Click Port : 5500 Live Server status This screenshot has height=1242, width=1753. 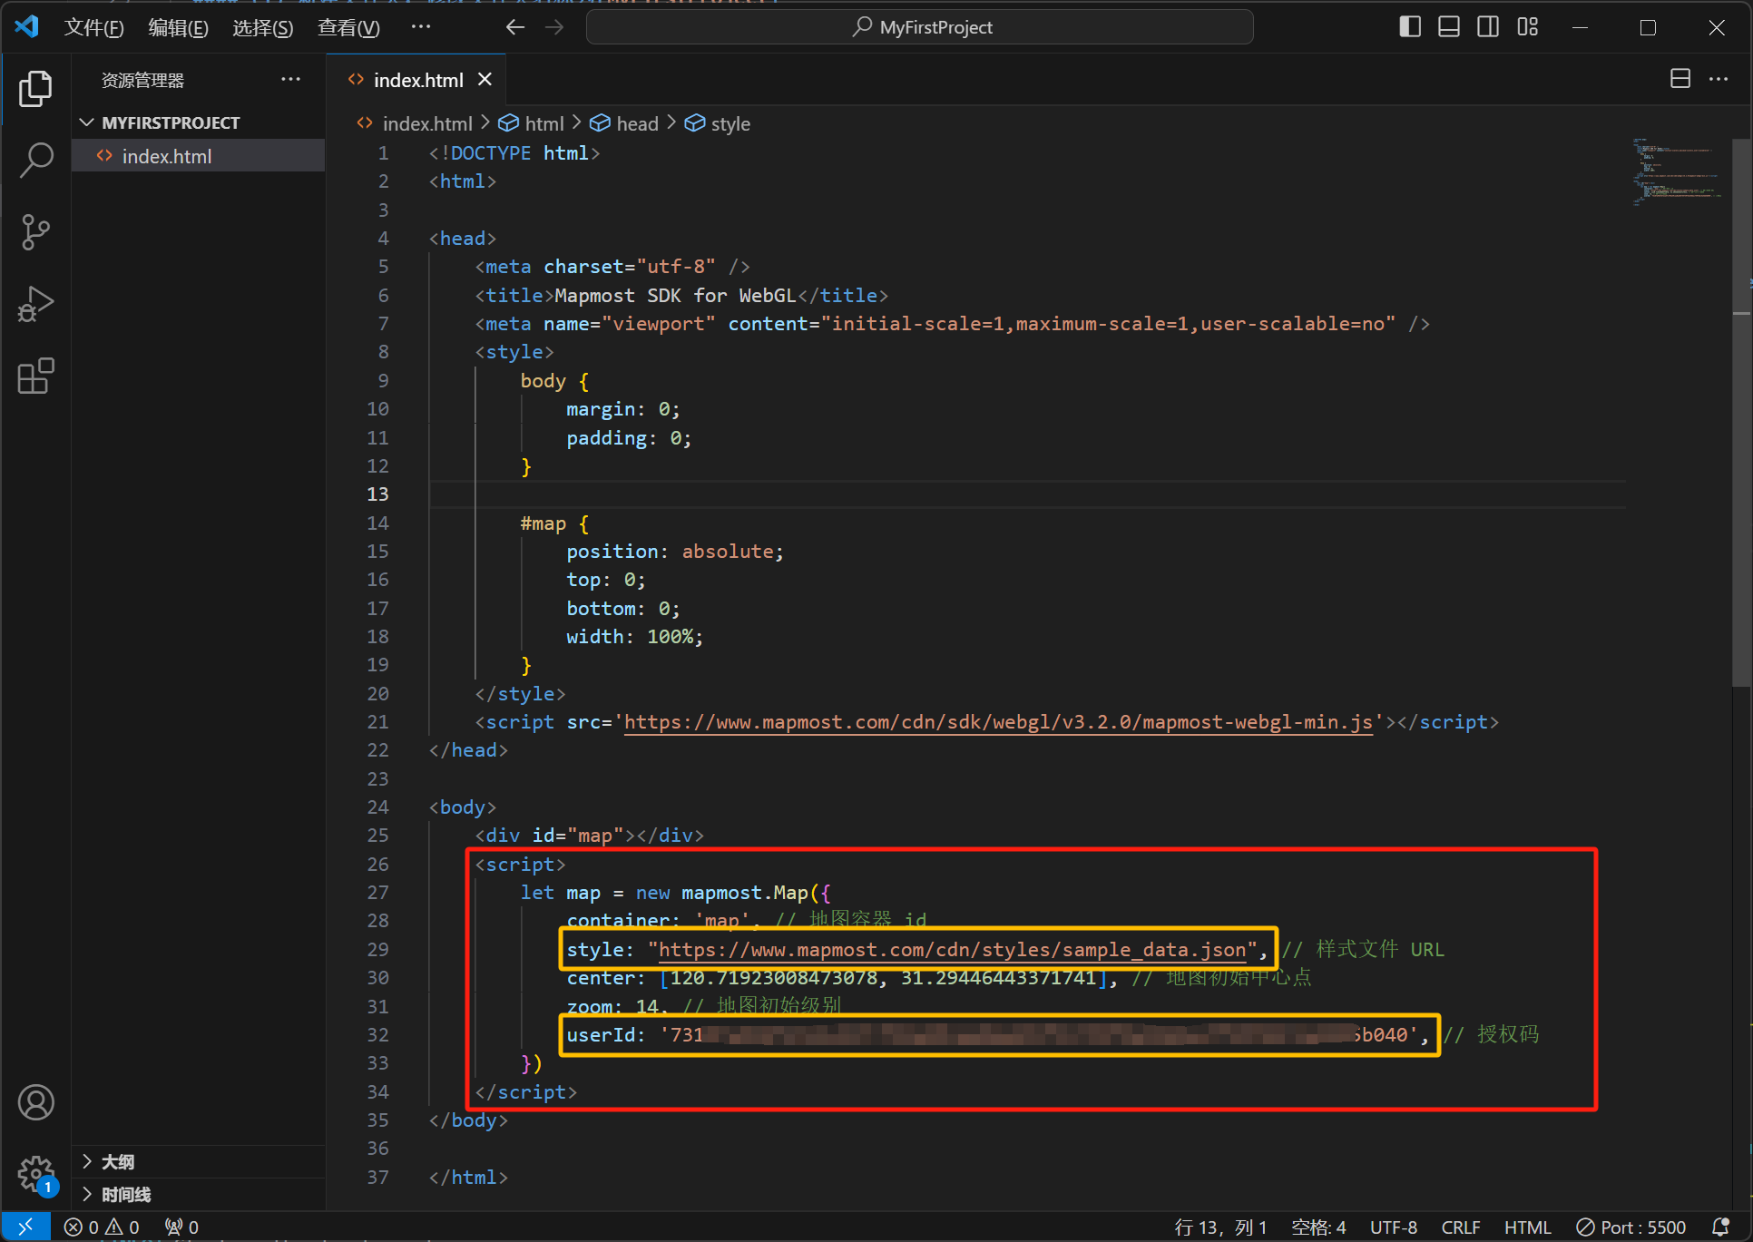1631,1227
